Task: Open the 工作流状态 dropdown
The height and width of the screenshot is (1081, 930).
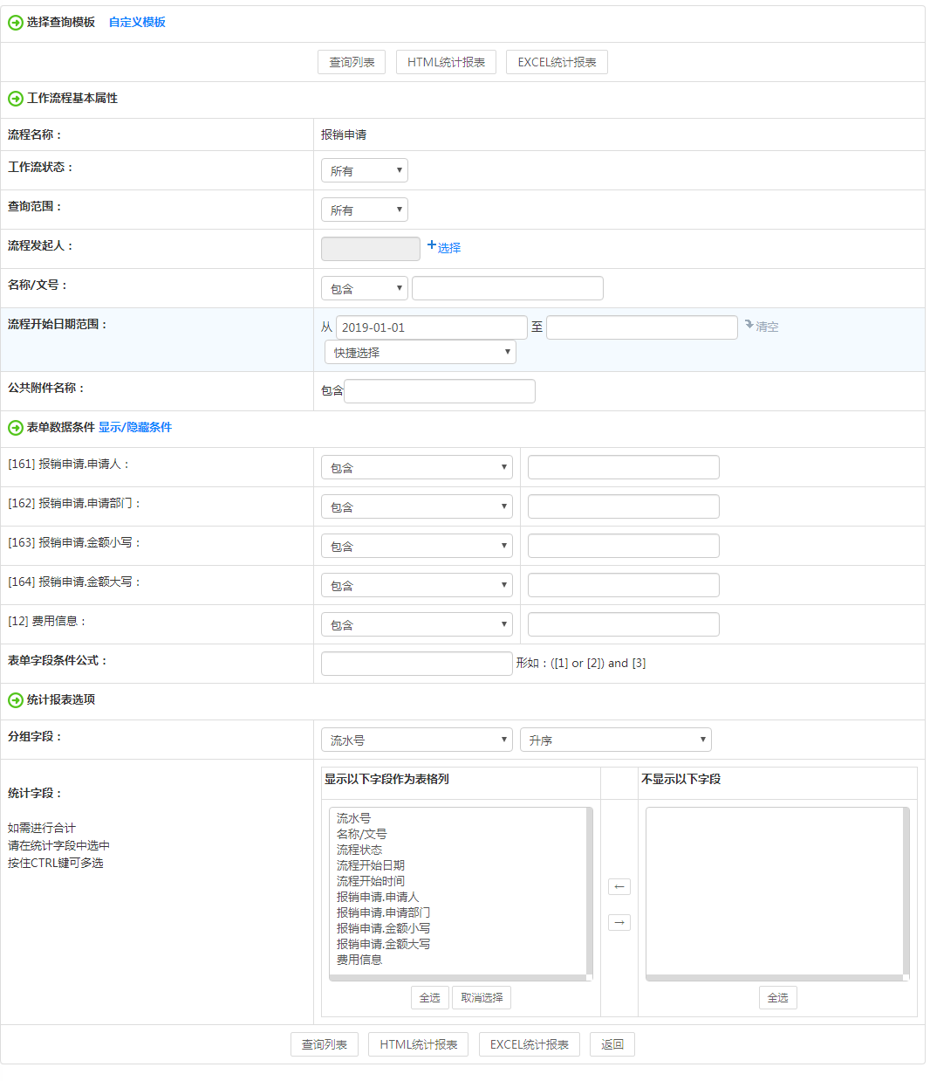Action: [x=364, y=171]
